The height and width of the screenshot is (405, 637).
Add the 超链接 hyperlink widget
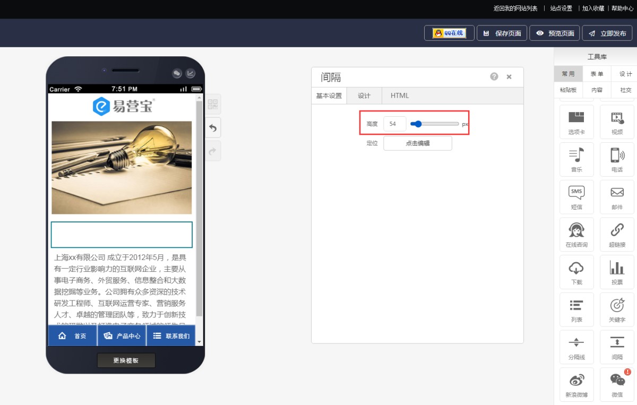click(x=617, y=235)
